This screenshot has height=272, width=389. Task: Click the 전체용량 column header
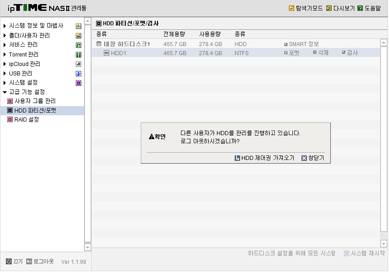point(174,34)
